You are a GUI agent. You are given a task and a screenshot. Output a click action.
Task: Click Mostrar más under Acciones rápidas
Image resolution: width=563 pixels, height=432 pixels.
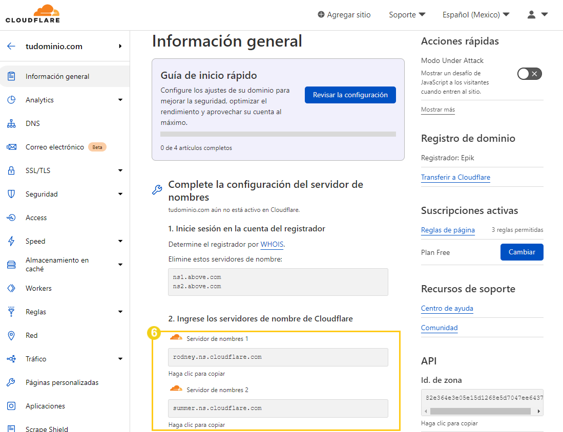(x=437, y=110)
